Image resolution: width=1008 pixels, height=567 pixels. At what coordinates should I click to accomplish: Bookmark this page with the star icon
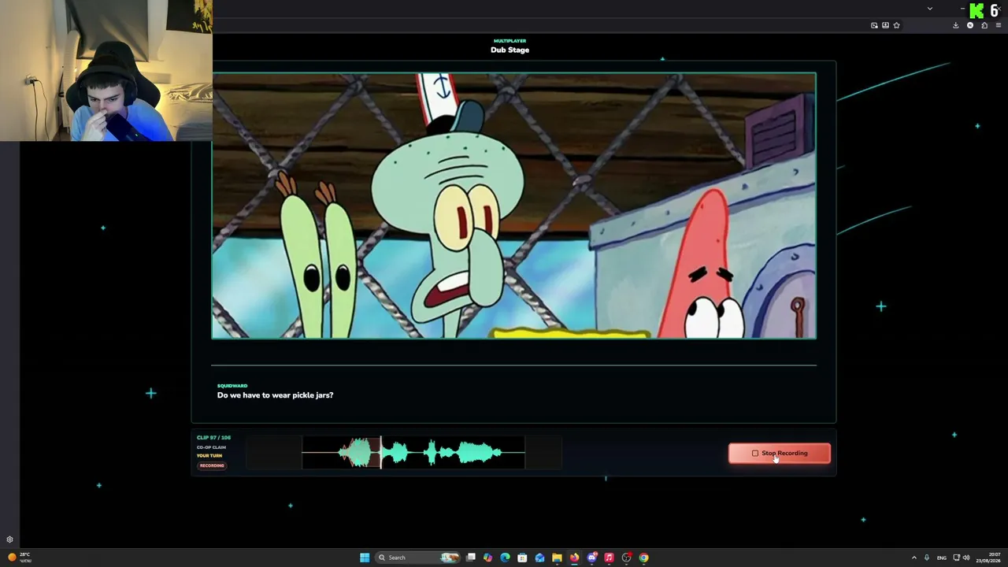pyautogui.click(x=896, y=25)
